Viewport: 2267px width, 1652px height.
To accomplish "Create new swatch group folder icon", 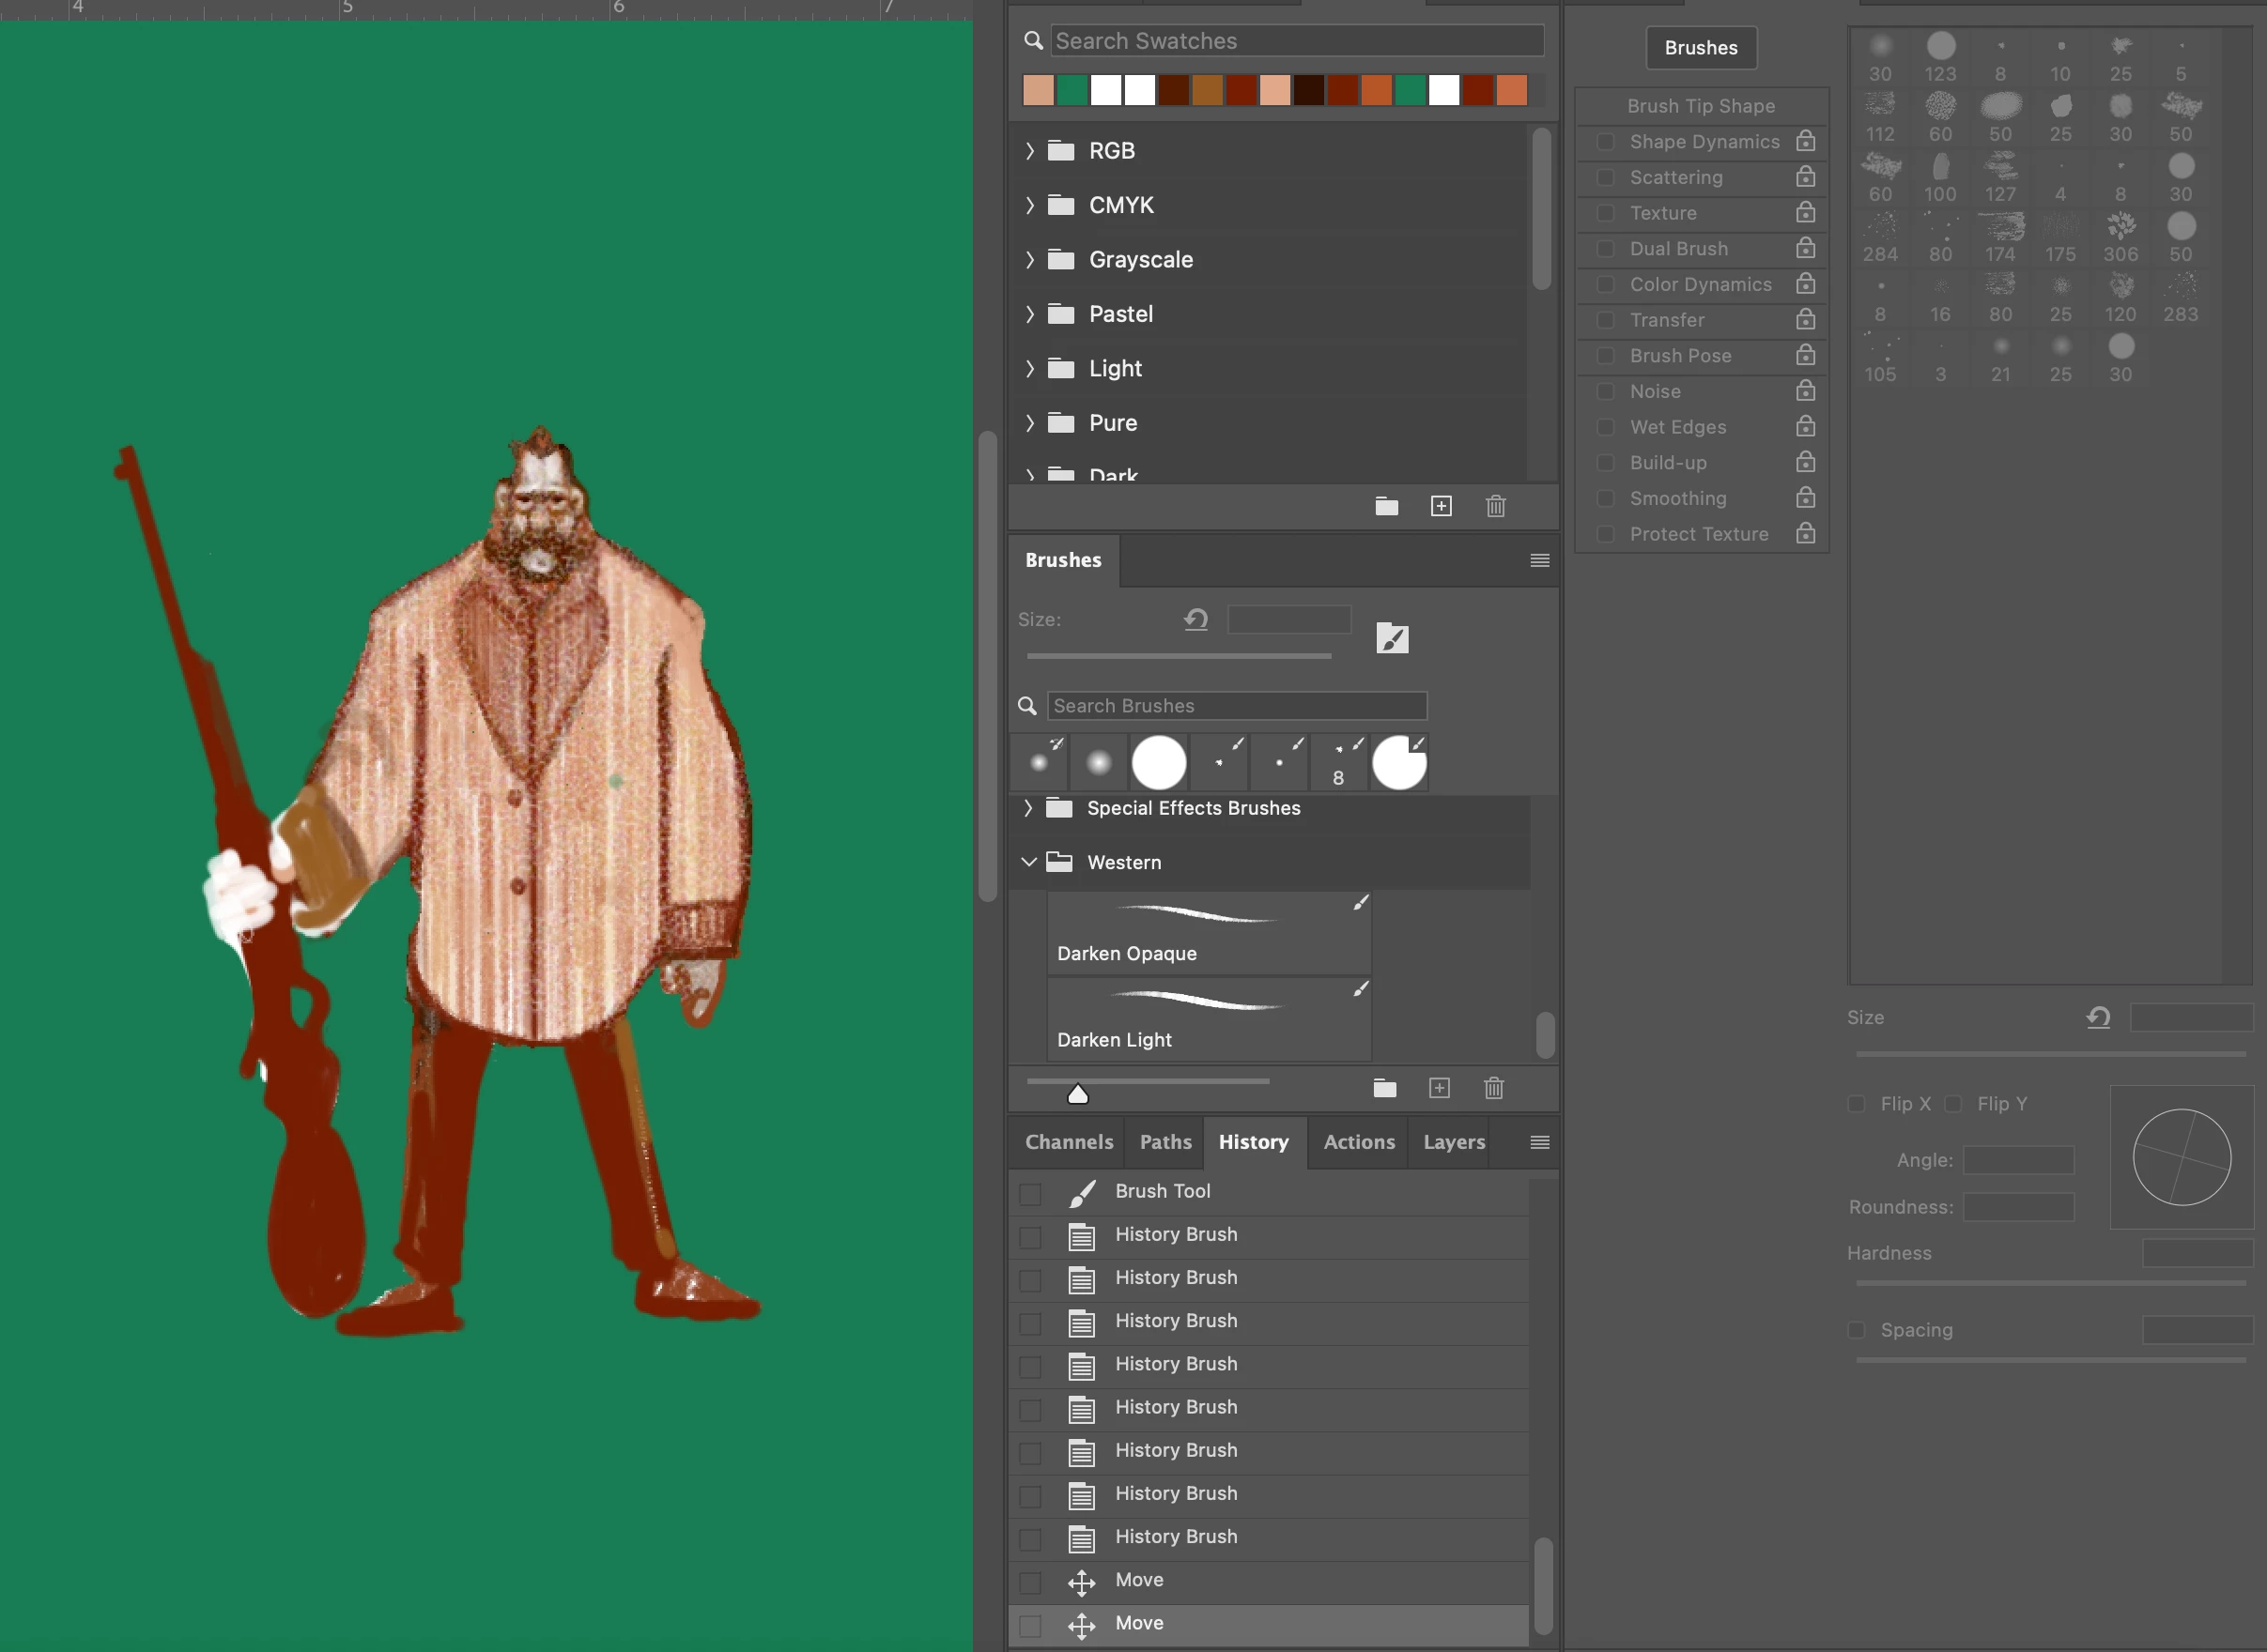I will tap(1385, 506).
